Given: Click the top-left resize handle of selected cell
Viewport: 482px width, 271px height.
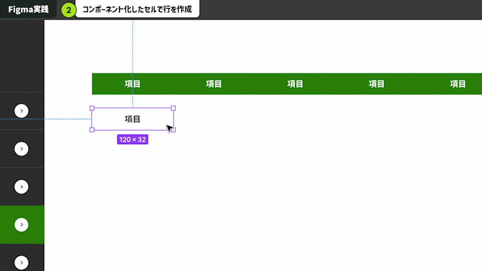Looking at the screenshot, I should coord(92,108).
